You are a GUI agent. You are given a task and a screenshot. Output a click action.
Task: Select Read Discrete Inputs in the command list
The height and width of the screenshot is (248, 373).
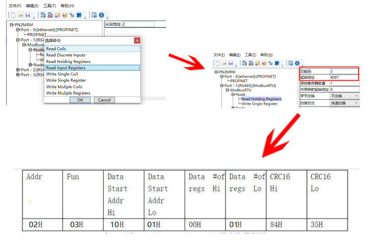(66, 55)
